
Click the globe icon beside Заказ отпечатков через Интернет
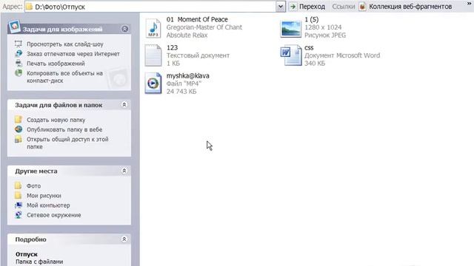coord(19,54)
